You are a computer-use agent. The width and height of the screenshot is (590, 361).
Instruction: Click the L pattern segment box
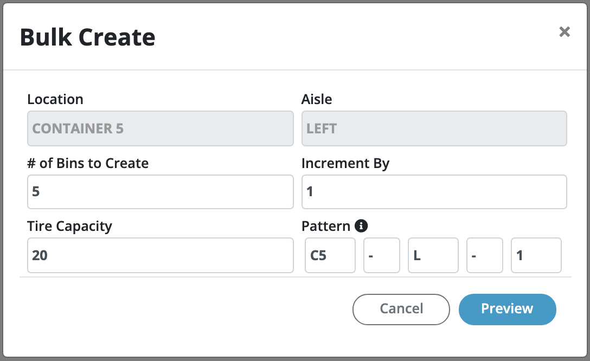pyautogui.click(x=433, y=255)
